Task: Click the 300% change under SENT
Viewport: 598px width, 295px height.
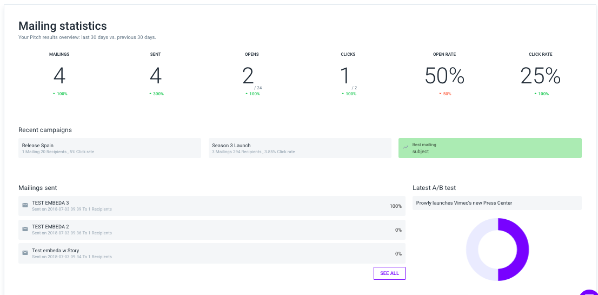Action: pos(156,94)
